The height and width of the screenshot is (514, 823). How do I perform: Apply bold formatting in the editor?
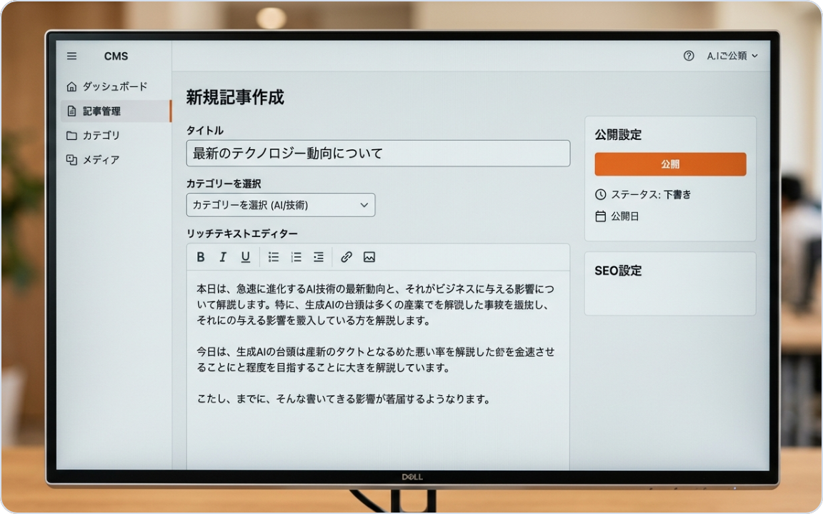[201, 257]
